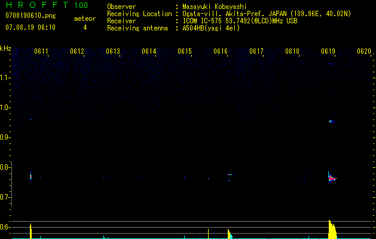
Task: Click the date stamp 07.08.19 06:10
Action: point(30,27)
